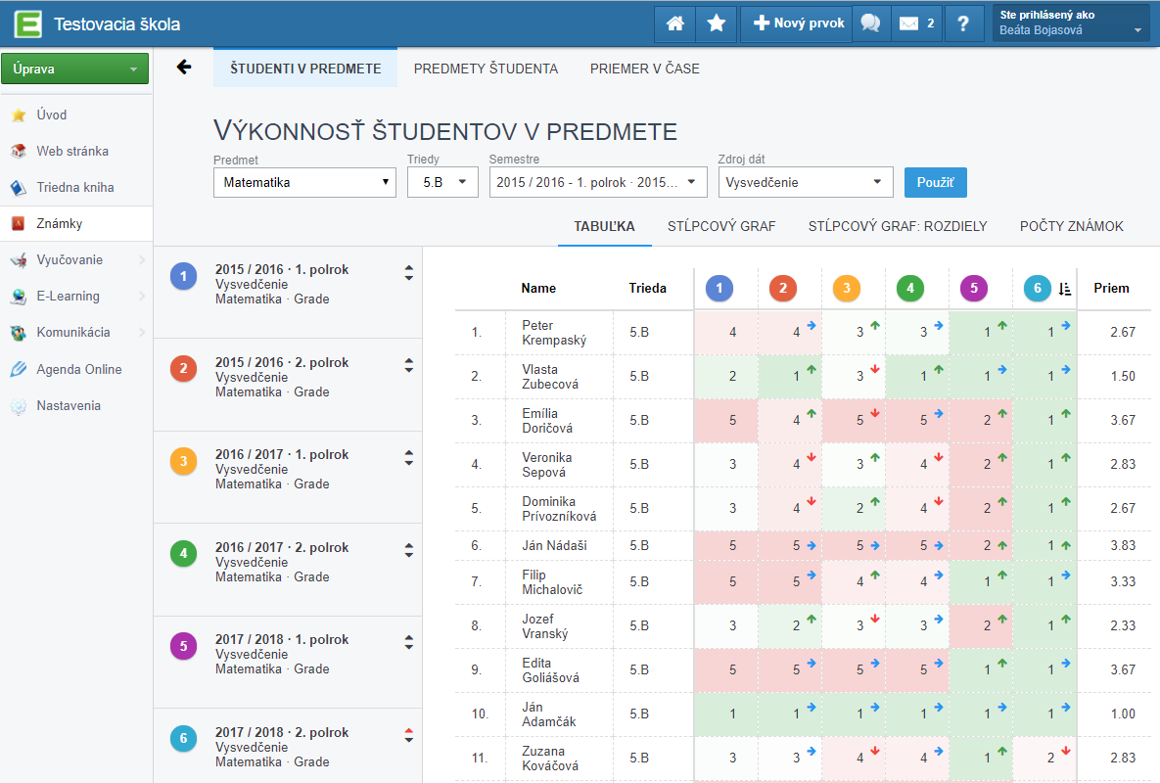The width and height of the screenshot is (1160, 783).
Task: Select the Tabuľka view tab
Action: click(x=604, y=226)
